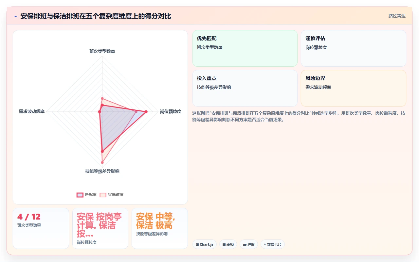419x262 pixels.
Task: Open the 投入重点 card
Action: tap(245, 88)
